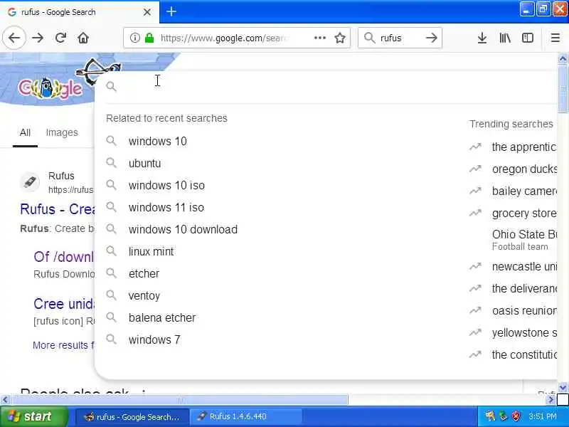The image size is (569, 427).
Task: Click the horizontal scrollbar right arrow
Action: tap(551, 400)
